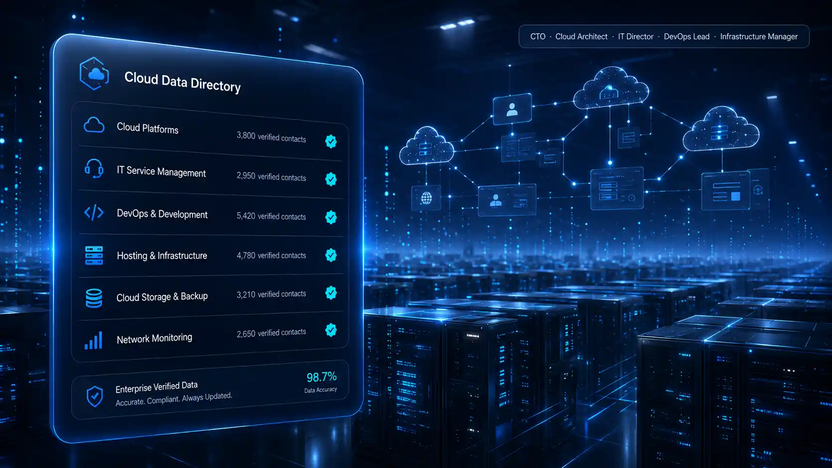Click the Cloud Data Directory hexagon logo
This screenshot has width=832, height=468.
94,74
